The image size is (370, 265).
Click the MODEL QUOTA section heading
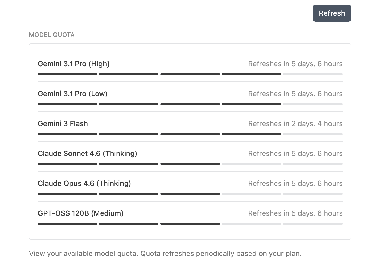[52, 35]
